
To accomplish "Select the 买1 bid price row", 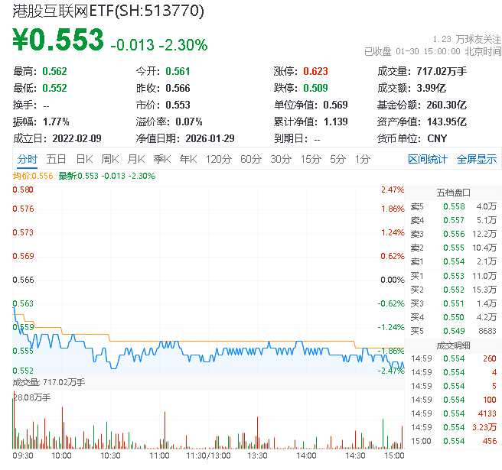I will click(x=454, y=275).
